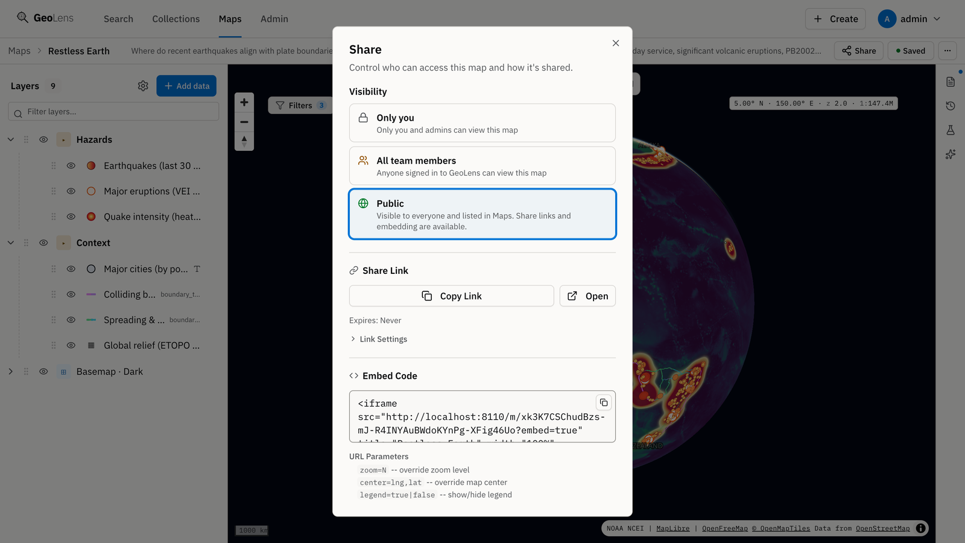Image resolution: width=965 pixels, height=543 pixels.
Task: Collapse the Hazards group
Action: (x=11, y=139)
